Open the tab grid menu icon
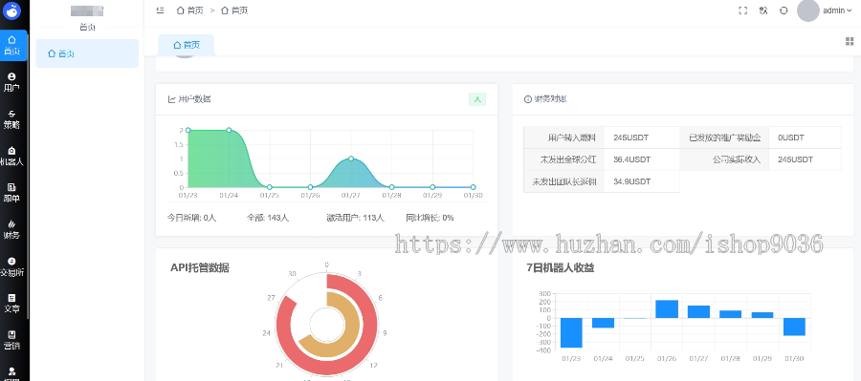 (x=850, y=42)
